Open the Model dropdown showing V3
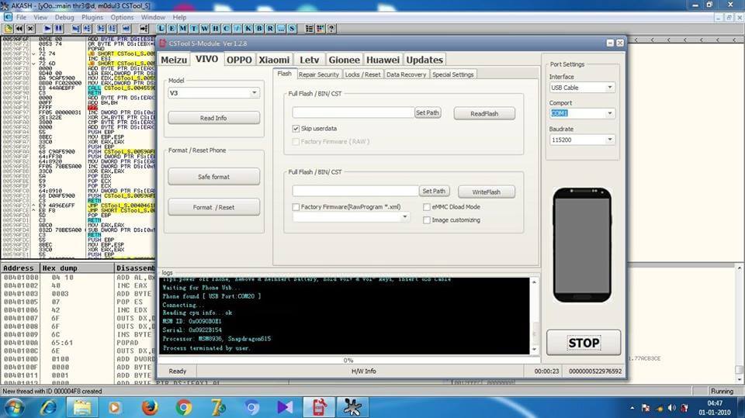Image resolution: width=745 pixels, height=418 pixels. pos(214,93)
